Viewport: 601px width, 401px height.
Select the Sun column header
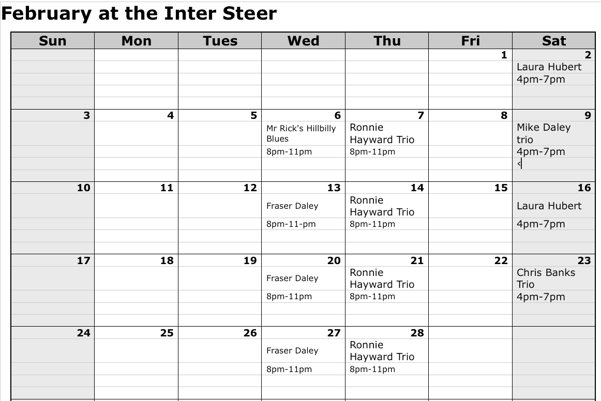pyautogui.click(x=53, y=41)
